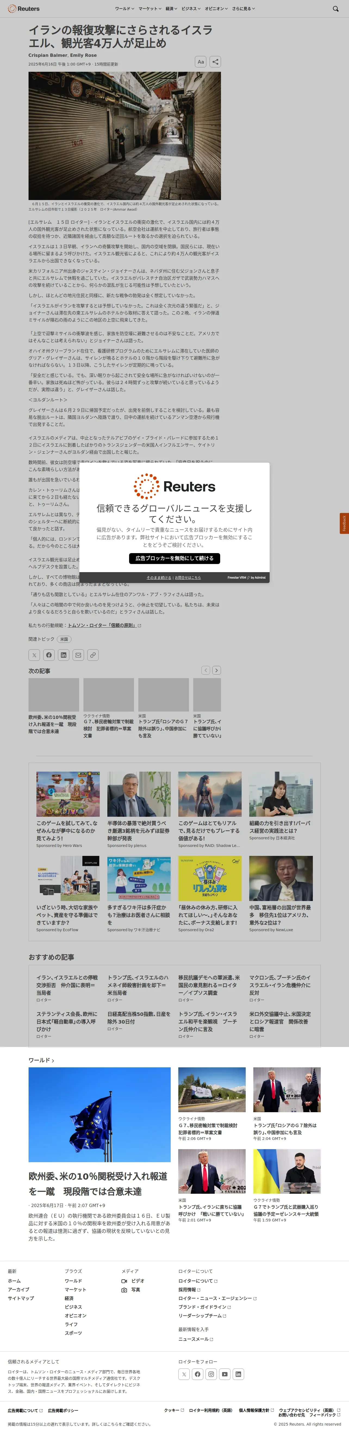This screenshot has height=1434, width=349.
Task: Expand the オピニオン menu
Action: pos(217,9)
